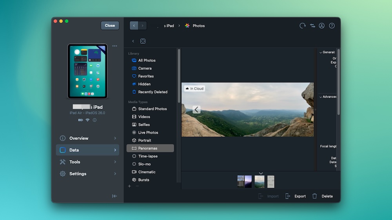
Task: Open the account profile icon
Action: pyautogui.click(x=322, y=26)
